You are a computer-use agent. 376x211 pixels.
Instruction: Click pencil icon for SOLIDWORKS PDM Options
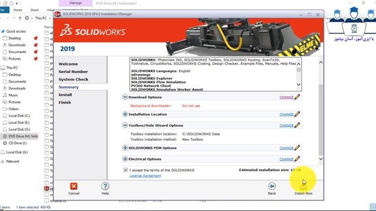tap(297, 148)
